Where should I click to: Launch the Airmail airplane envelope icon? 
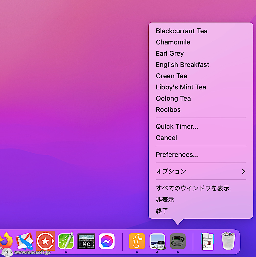point(25,241)
